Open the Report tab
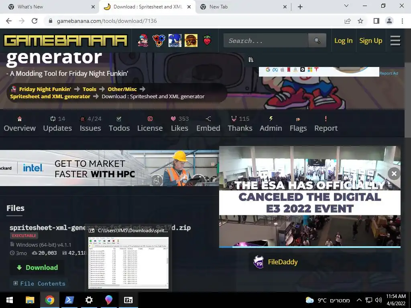Viewport: 411px width, 308px height. point(326,124)
